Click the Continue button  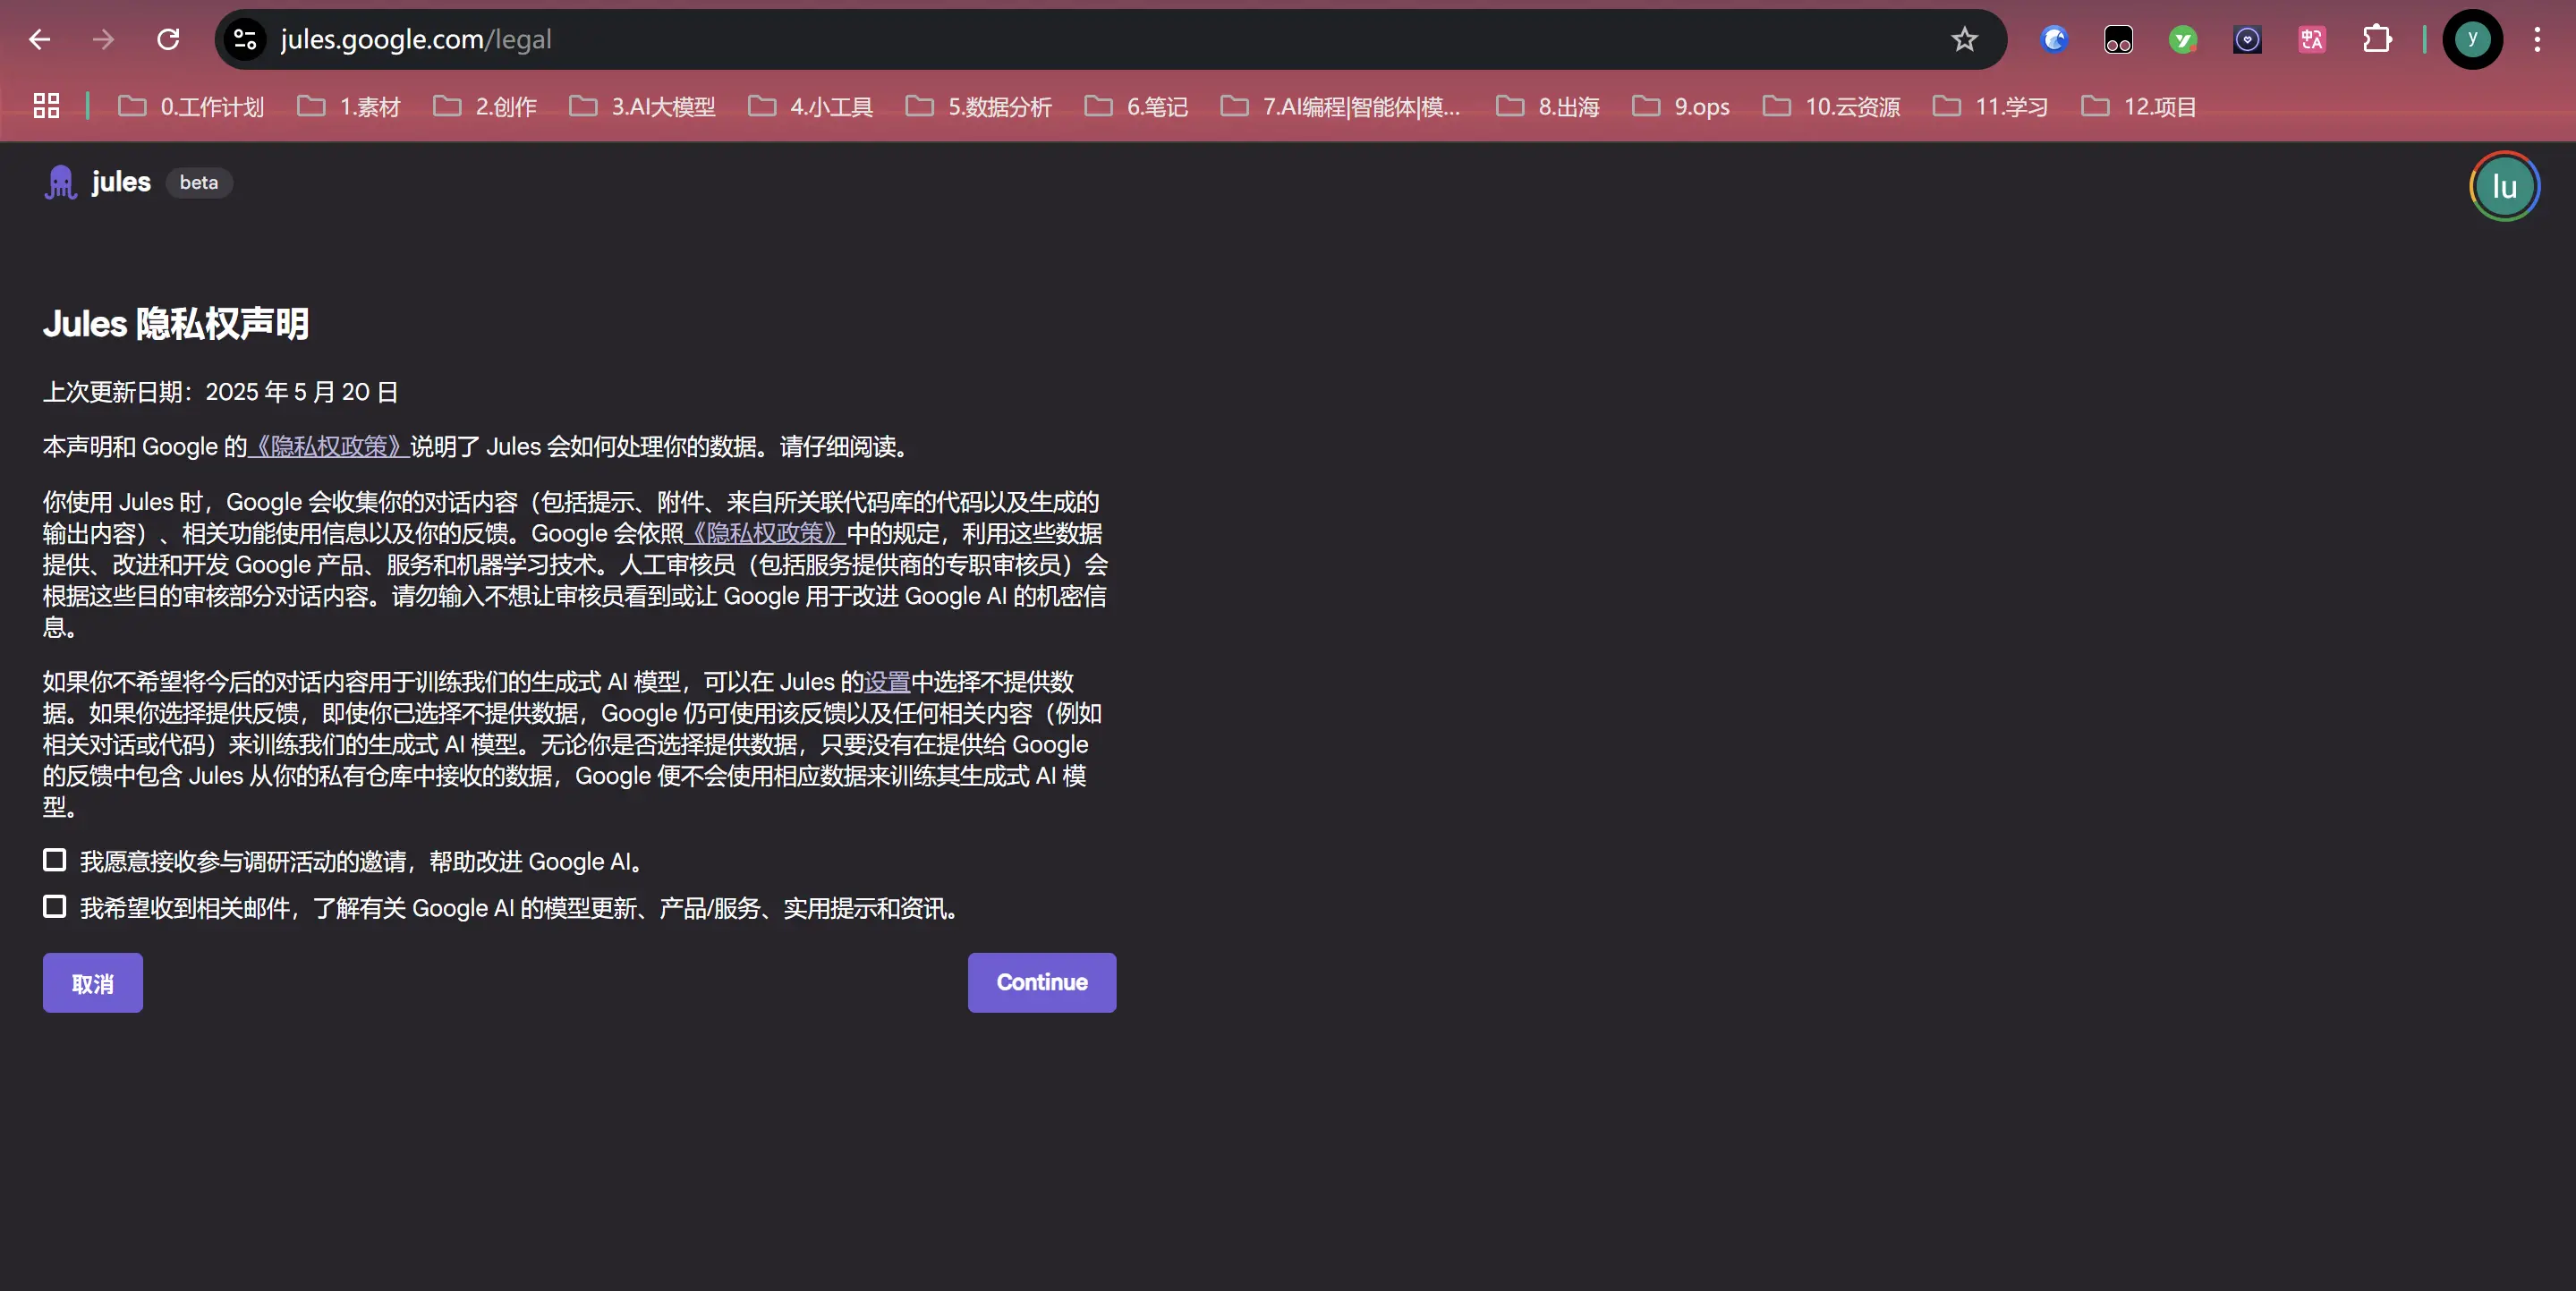tap(1041, 982)
